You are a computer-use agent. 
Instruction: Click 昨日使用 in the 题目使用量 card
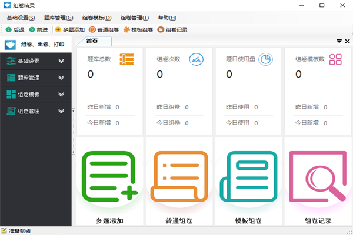click(x=238, y=107)
